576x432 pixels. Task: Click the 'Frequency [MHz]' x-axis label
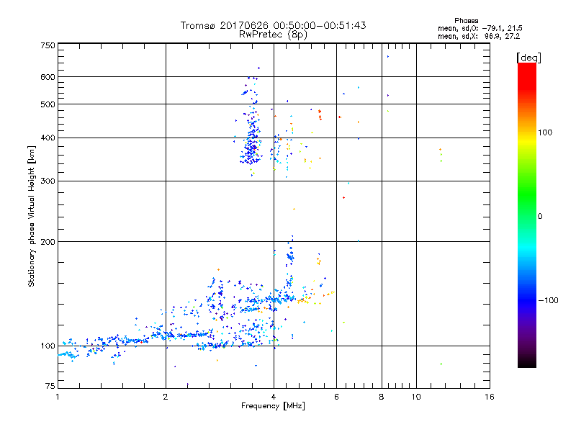click(x=273, y=406)
